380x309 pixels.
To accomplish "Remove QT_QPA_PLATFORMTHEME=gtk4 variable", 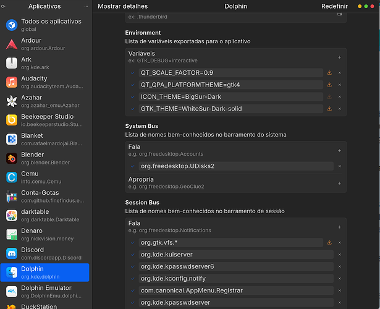I will click(339, 85).
